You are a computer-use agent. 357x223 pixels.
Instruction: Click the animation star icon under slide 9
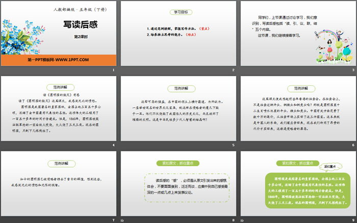point(243,219)
